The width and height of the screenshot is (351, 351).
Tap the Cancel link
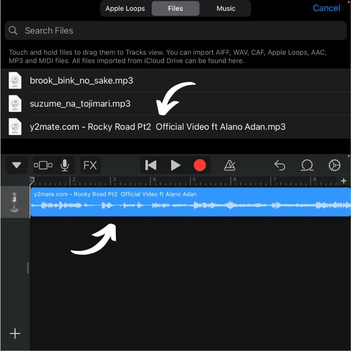coord(326,8)
